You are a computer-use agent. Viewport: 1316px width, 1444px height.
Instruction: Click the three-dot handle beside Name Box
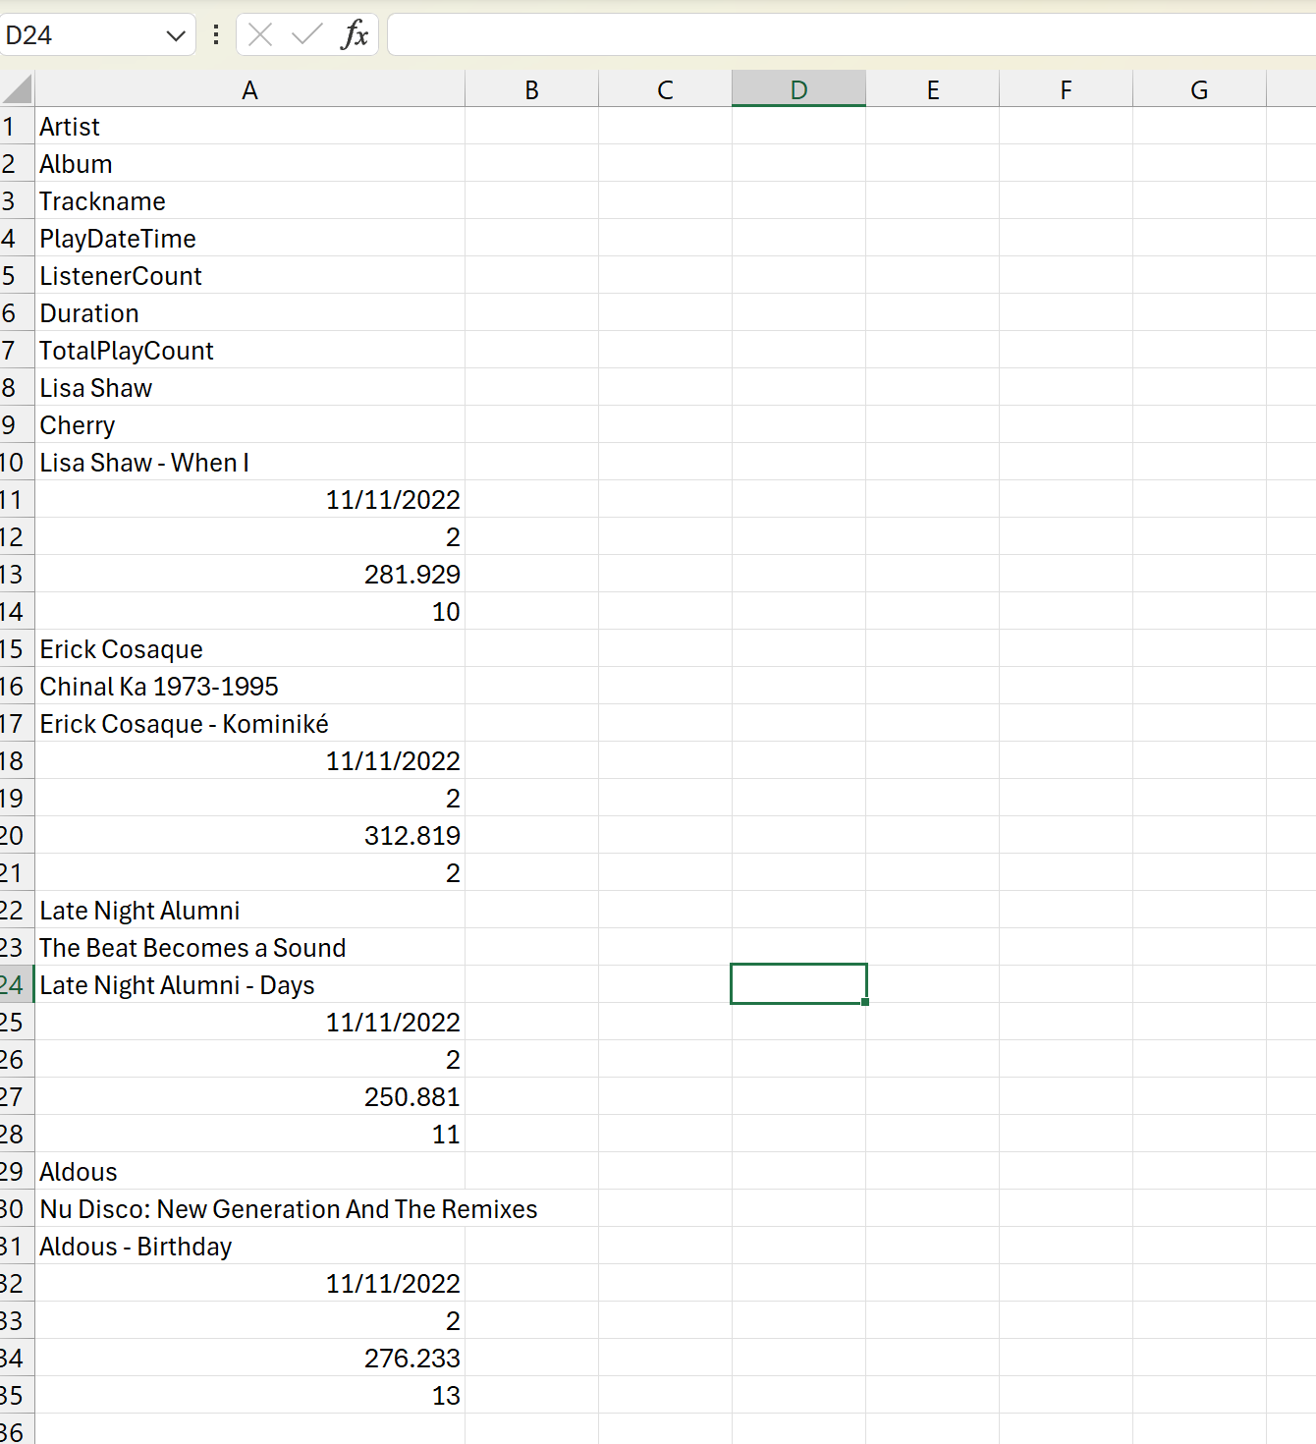click(216, 35)
